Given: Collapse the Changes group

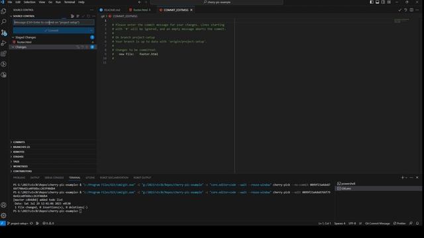Looking at the screenshot, I should [x=13, y=47].
